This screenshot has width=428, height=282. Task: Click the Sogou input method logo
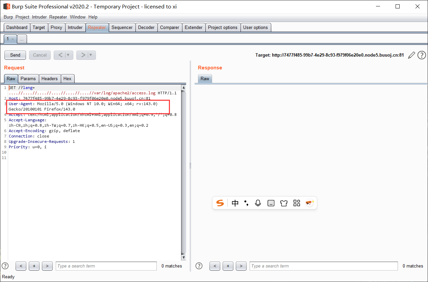[x=220, y=203]
